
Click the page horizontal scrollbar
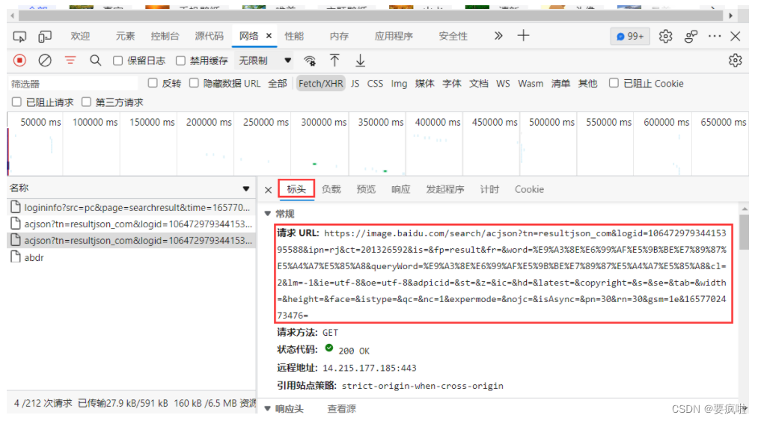click(371, 16)
